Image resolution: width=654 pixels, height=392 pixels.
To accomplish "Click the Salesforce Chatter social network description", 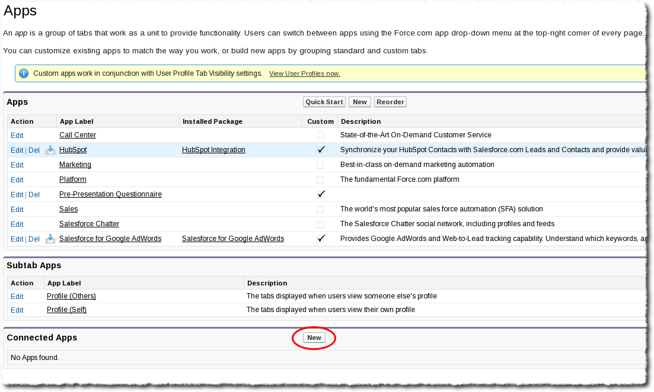I will pyautogui.click(x=448, y=224).
